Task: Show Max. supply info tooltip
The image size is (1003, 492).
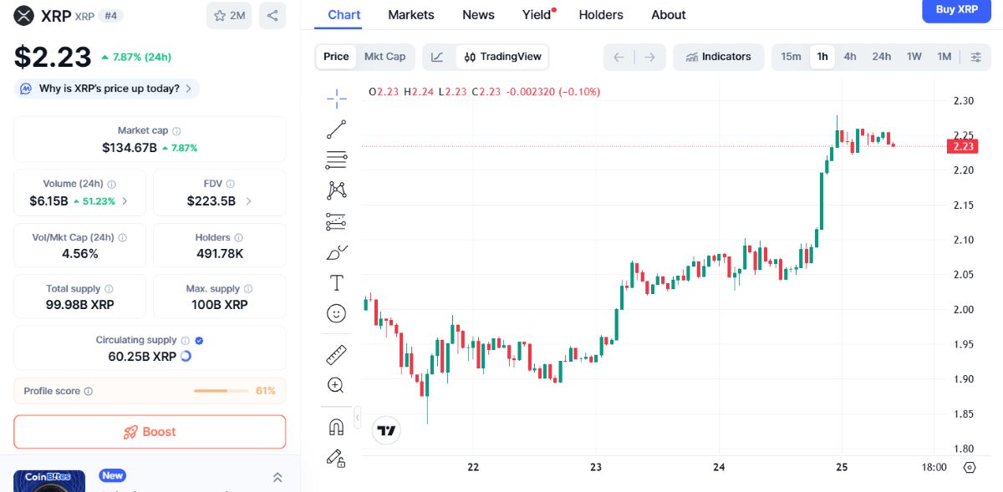Action: point(248,289)
